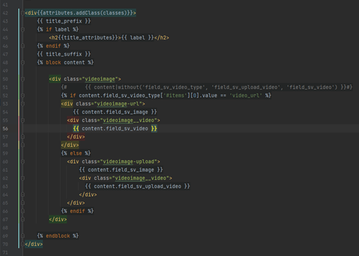Click the </div> closing tag on line 64
The height and width of the screenshot is (256, 359).
click(88, 195)
